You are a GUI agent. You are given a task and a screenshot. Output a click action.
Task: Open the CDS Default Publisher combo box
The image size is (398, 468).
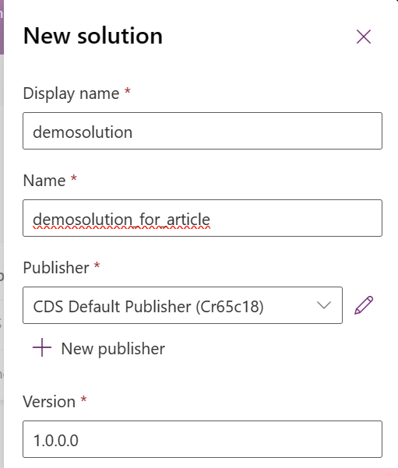(x=182, y=305)
